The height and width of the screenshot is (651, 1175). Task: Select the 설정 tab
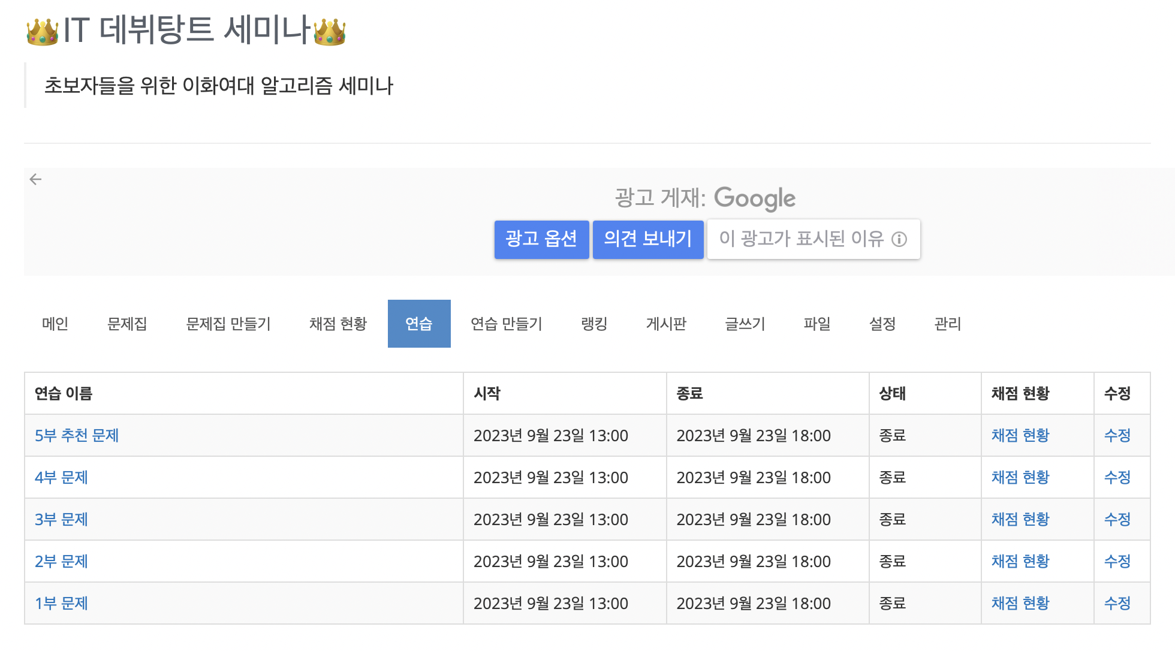(882, 324)
